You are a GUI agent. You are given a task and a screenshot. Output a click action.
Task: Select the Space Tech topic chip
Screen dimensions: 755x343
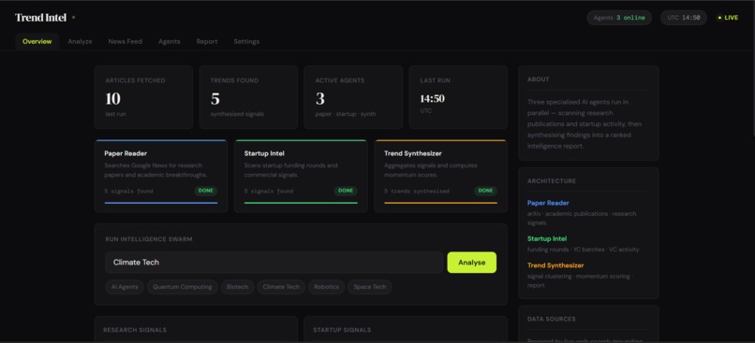[x=370, y=287]
